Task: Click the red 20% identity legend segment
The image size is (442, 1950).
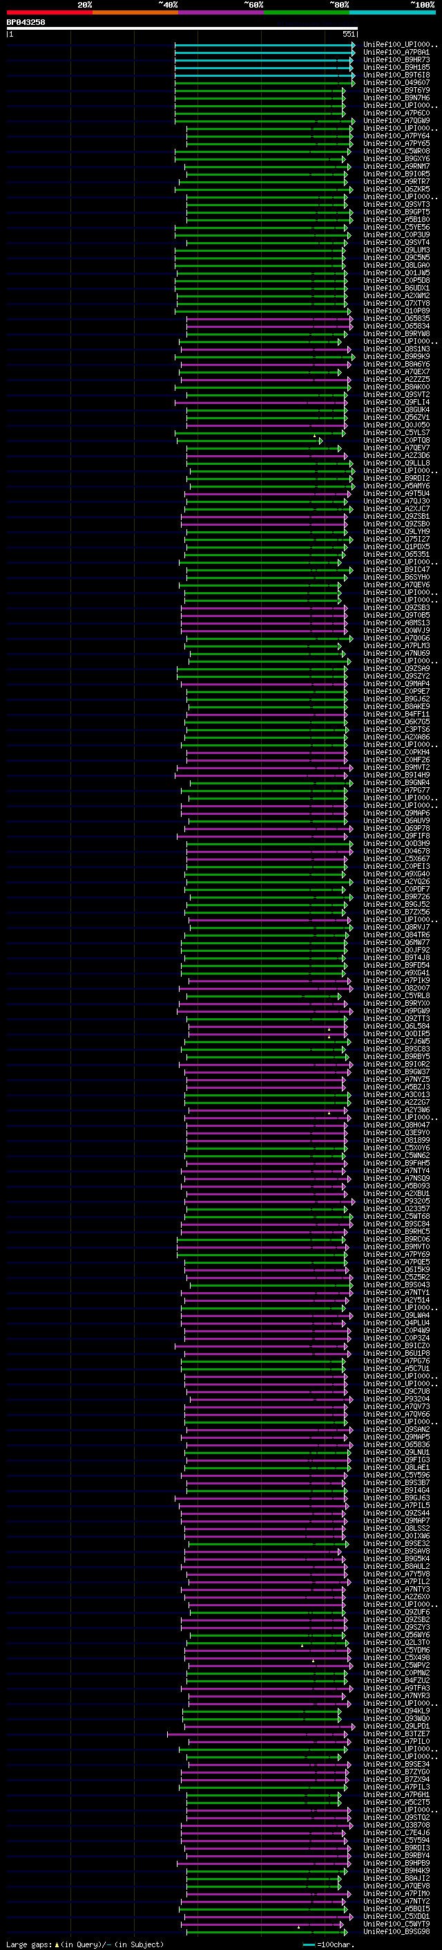Action: click(x=49, y=12)
